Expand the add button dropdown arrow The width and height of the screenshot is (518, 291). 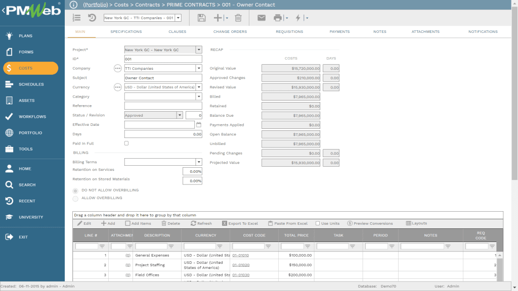tap(227, 18)
